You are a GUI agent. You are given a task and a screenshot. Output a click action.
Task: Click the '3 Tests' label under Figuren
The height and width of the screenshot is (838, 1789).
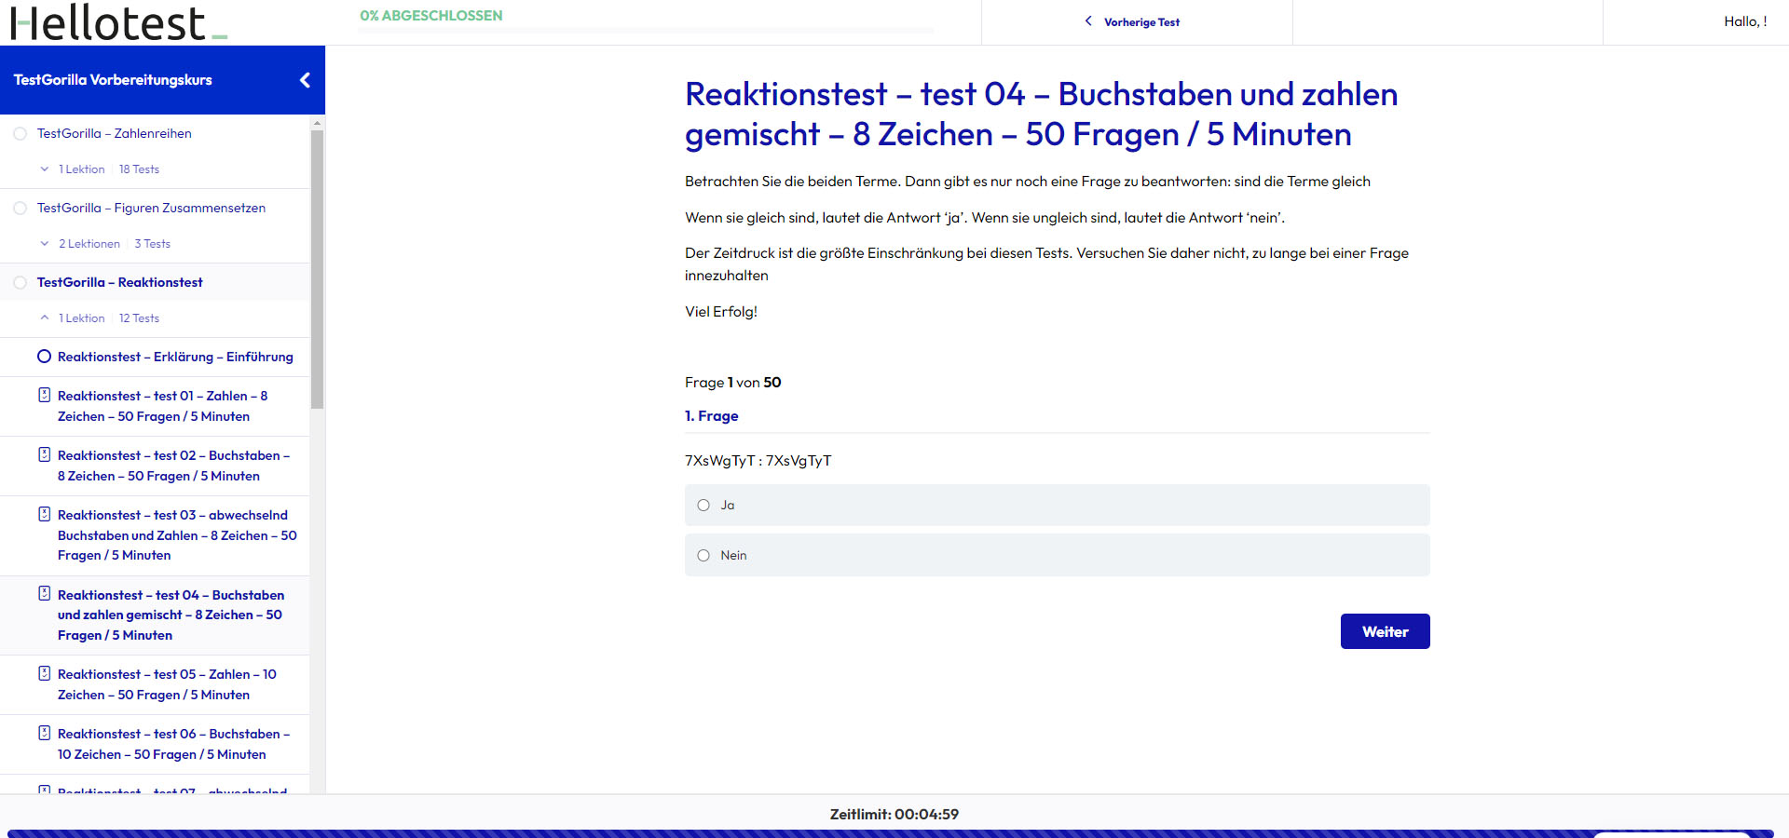[x=153, y=244]
